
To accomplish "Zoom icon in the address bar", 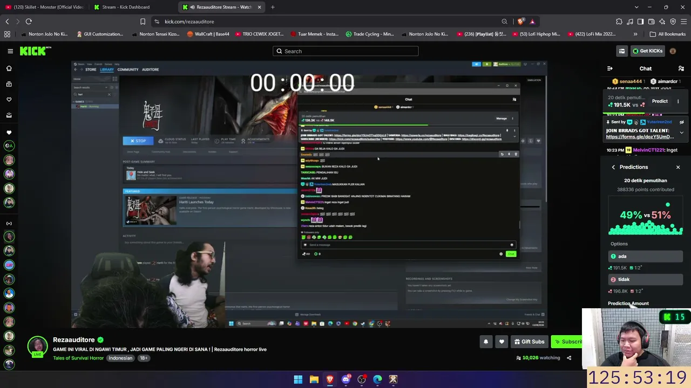I will 504,22.
